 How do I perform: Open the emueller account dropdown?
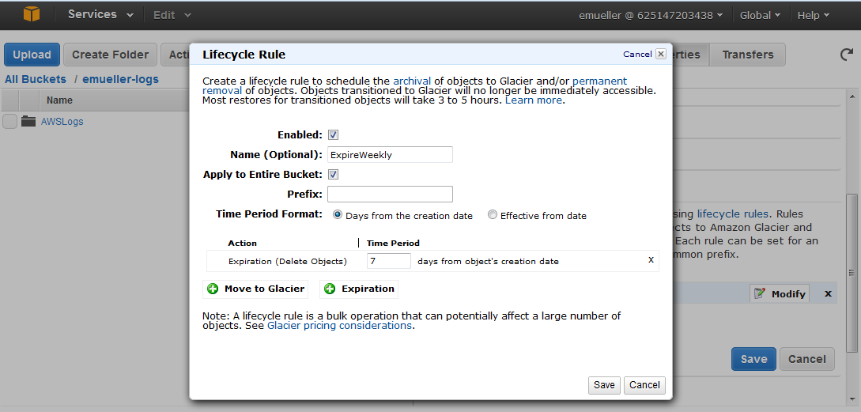[x=650, y=15]
